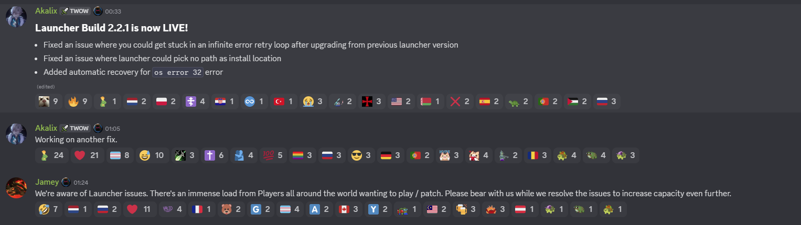Image resolution: width=801 pixels, height=225 pixels.
Task: React with the red X emoji
Action: [461, 102]
